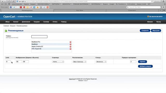Open the gear settings icon beside web search
The height and width of the screenshot is (93, 166).
[164, 7]
